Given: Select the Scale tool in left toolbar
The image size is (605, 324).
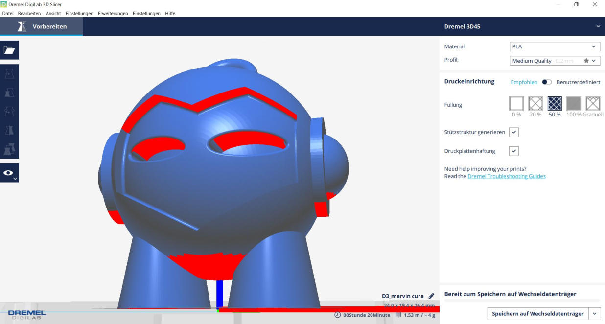Looking at the screenshot, I should (x=9, y=93).
